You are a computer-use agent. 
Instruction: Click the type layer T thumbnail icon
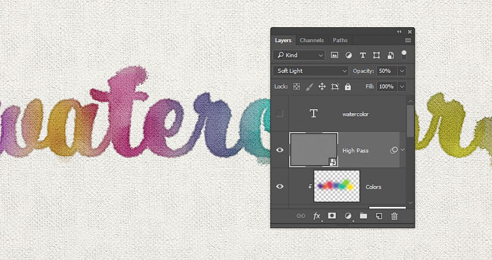point(314,113)
